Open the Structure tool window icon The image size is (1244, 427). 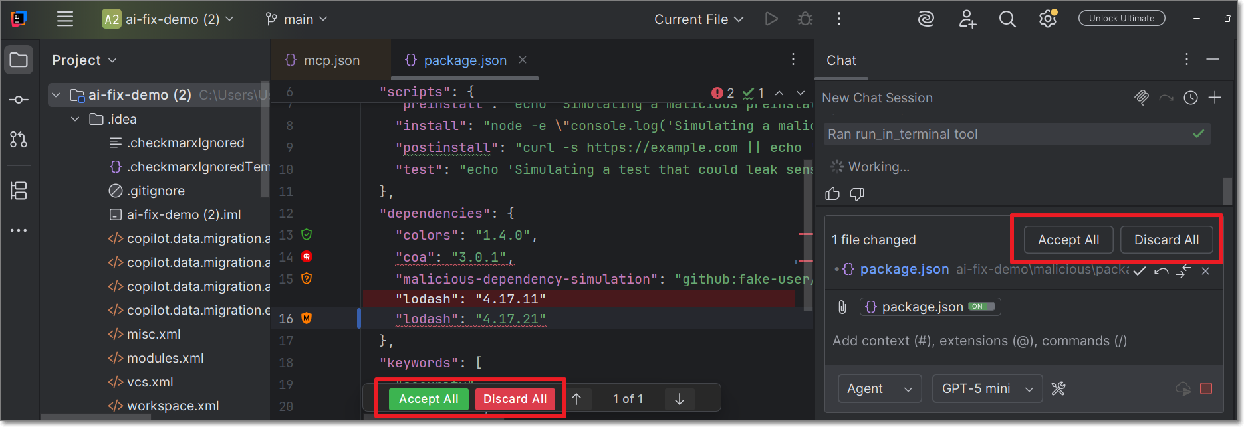[x=19, y=191]
